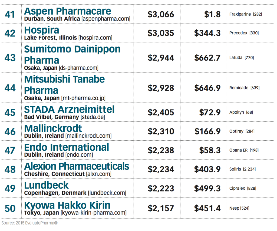
Task: Click the Source: 2015 EvaluatePharma footnote
Action: pos(29,223)
